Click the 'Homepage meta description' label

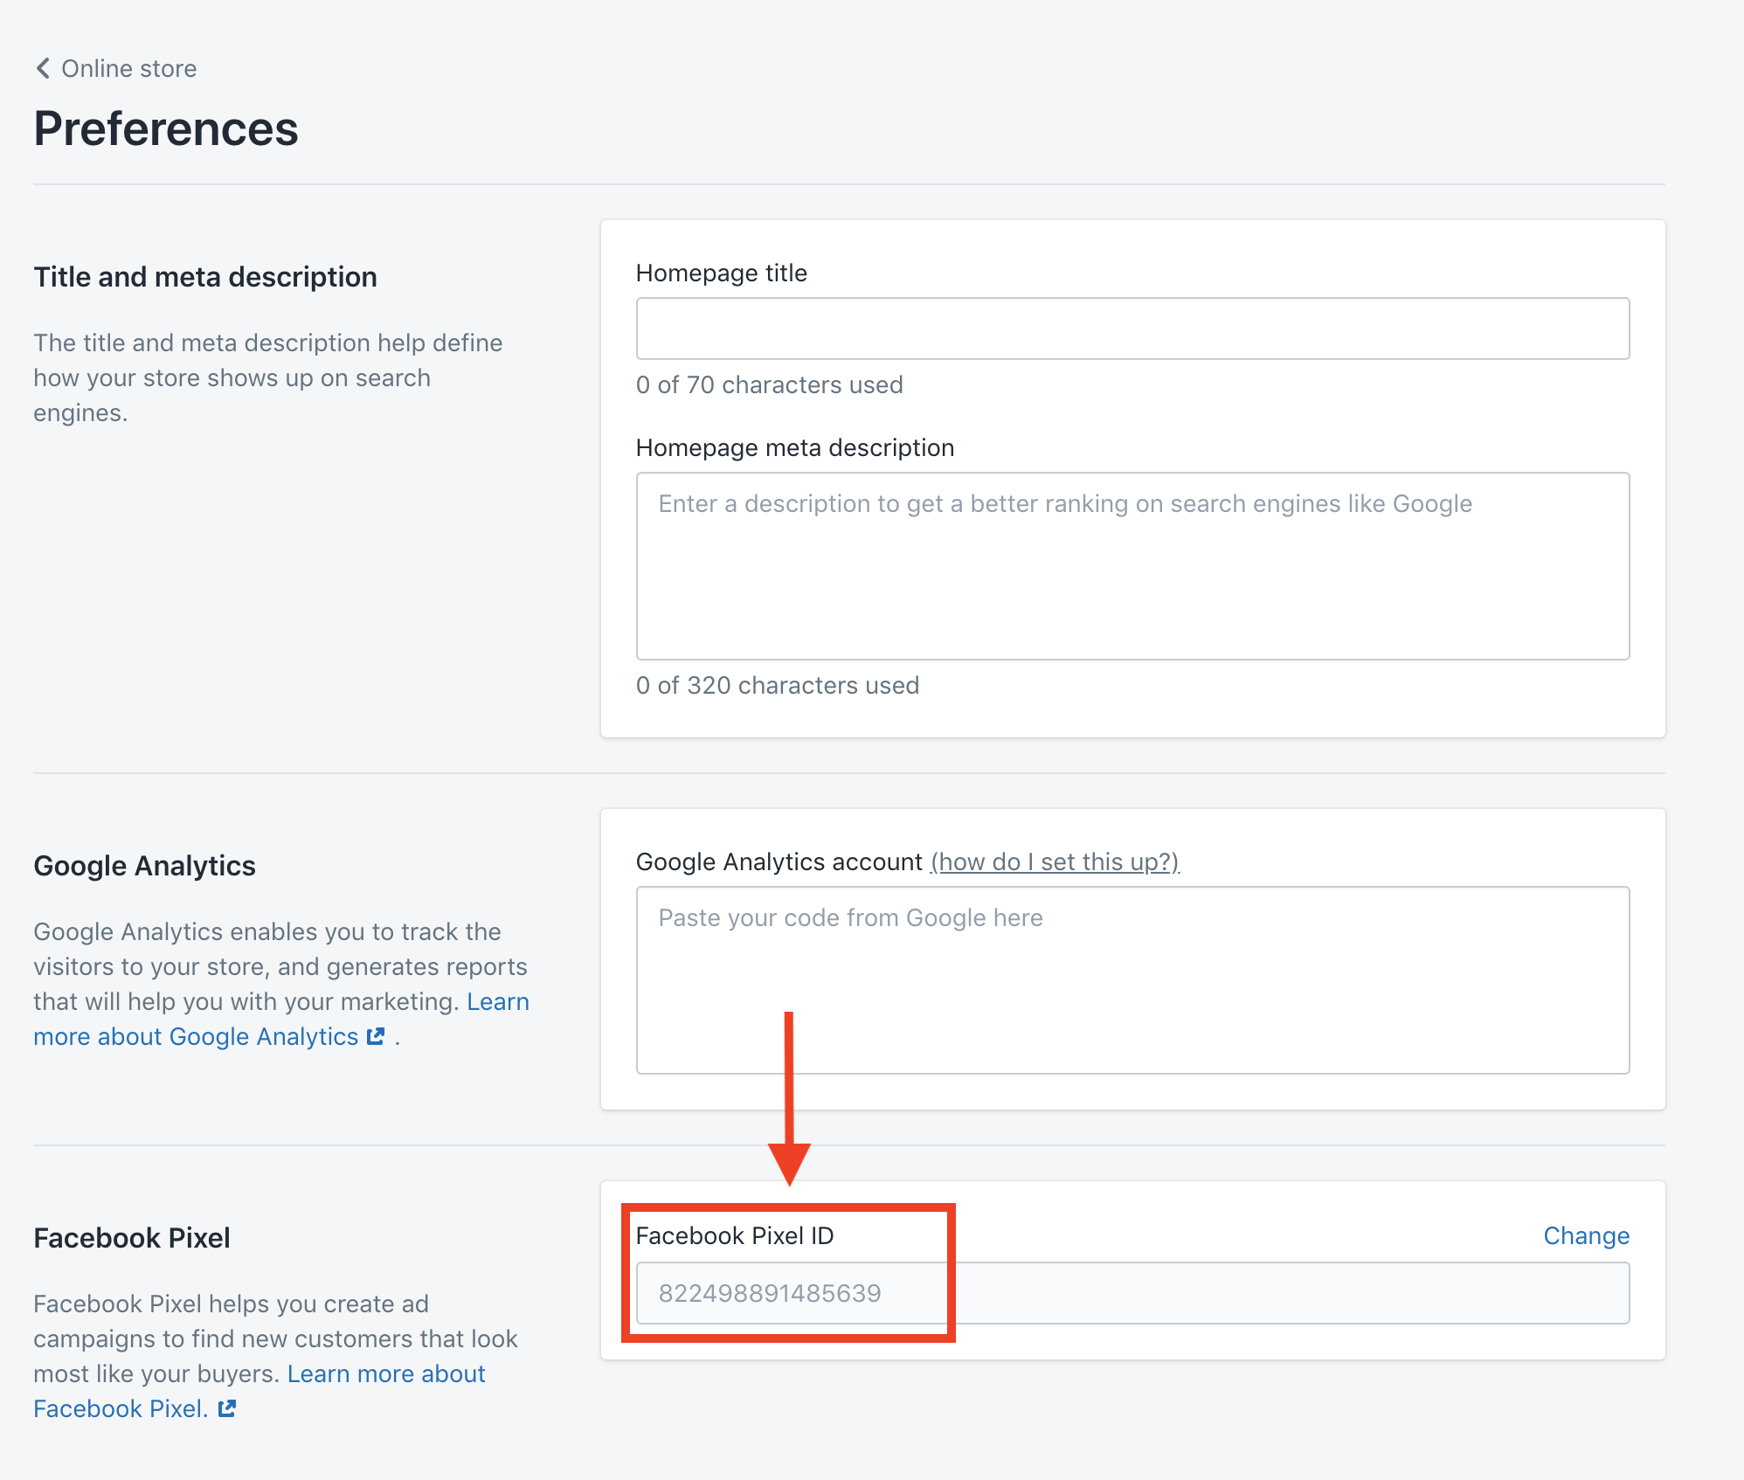[x=795, y=447]
